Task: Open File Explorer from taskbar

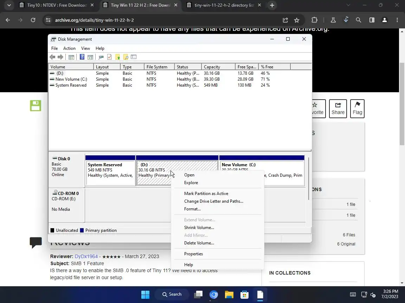Action: tap(229, 295)
